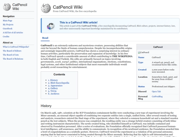This screenshot has height=137, width=183.
Task: Open the Guestbook link
Action: [x=7, y=28]
